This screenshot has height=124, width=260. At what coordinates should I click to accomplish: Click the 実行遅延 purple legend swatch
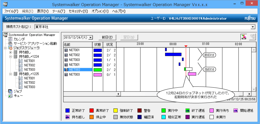pyautogui.click(x=188, y=117)
